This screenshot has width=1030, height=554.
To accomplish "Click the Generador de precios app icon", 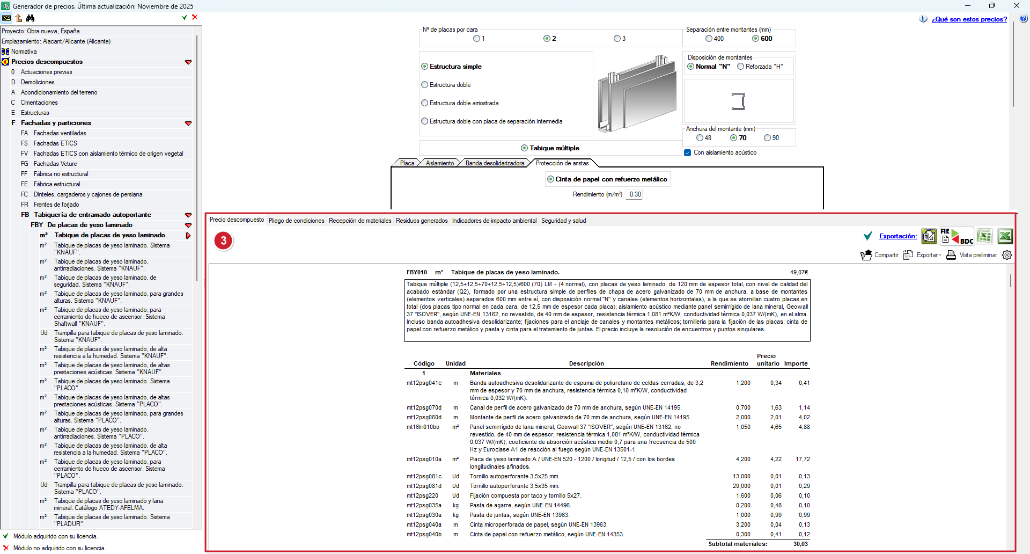I will coord(5,6).
